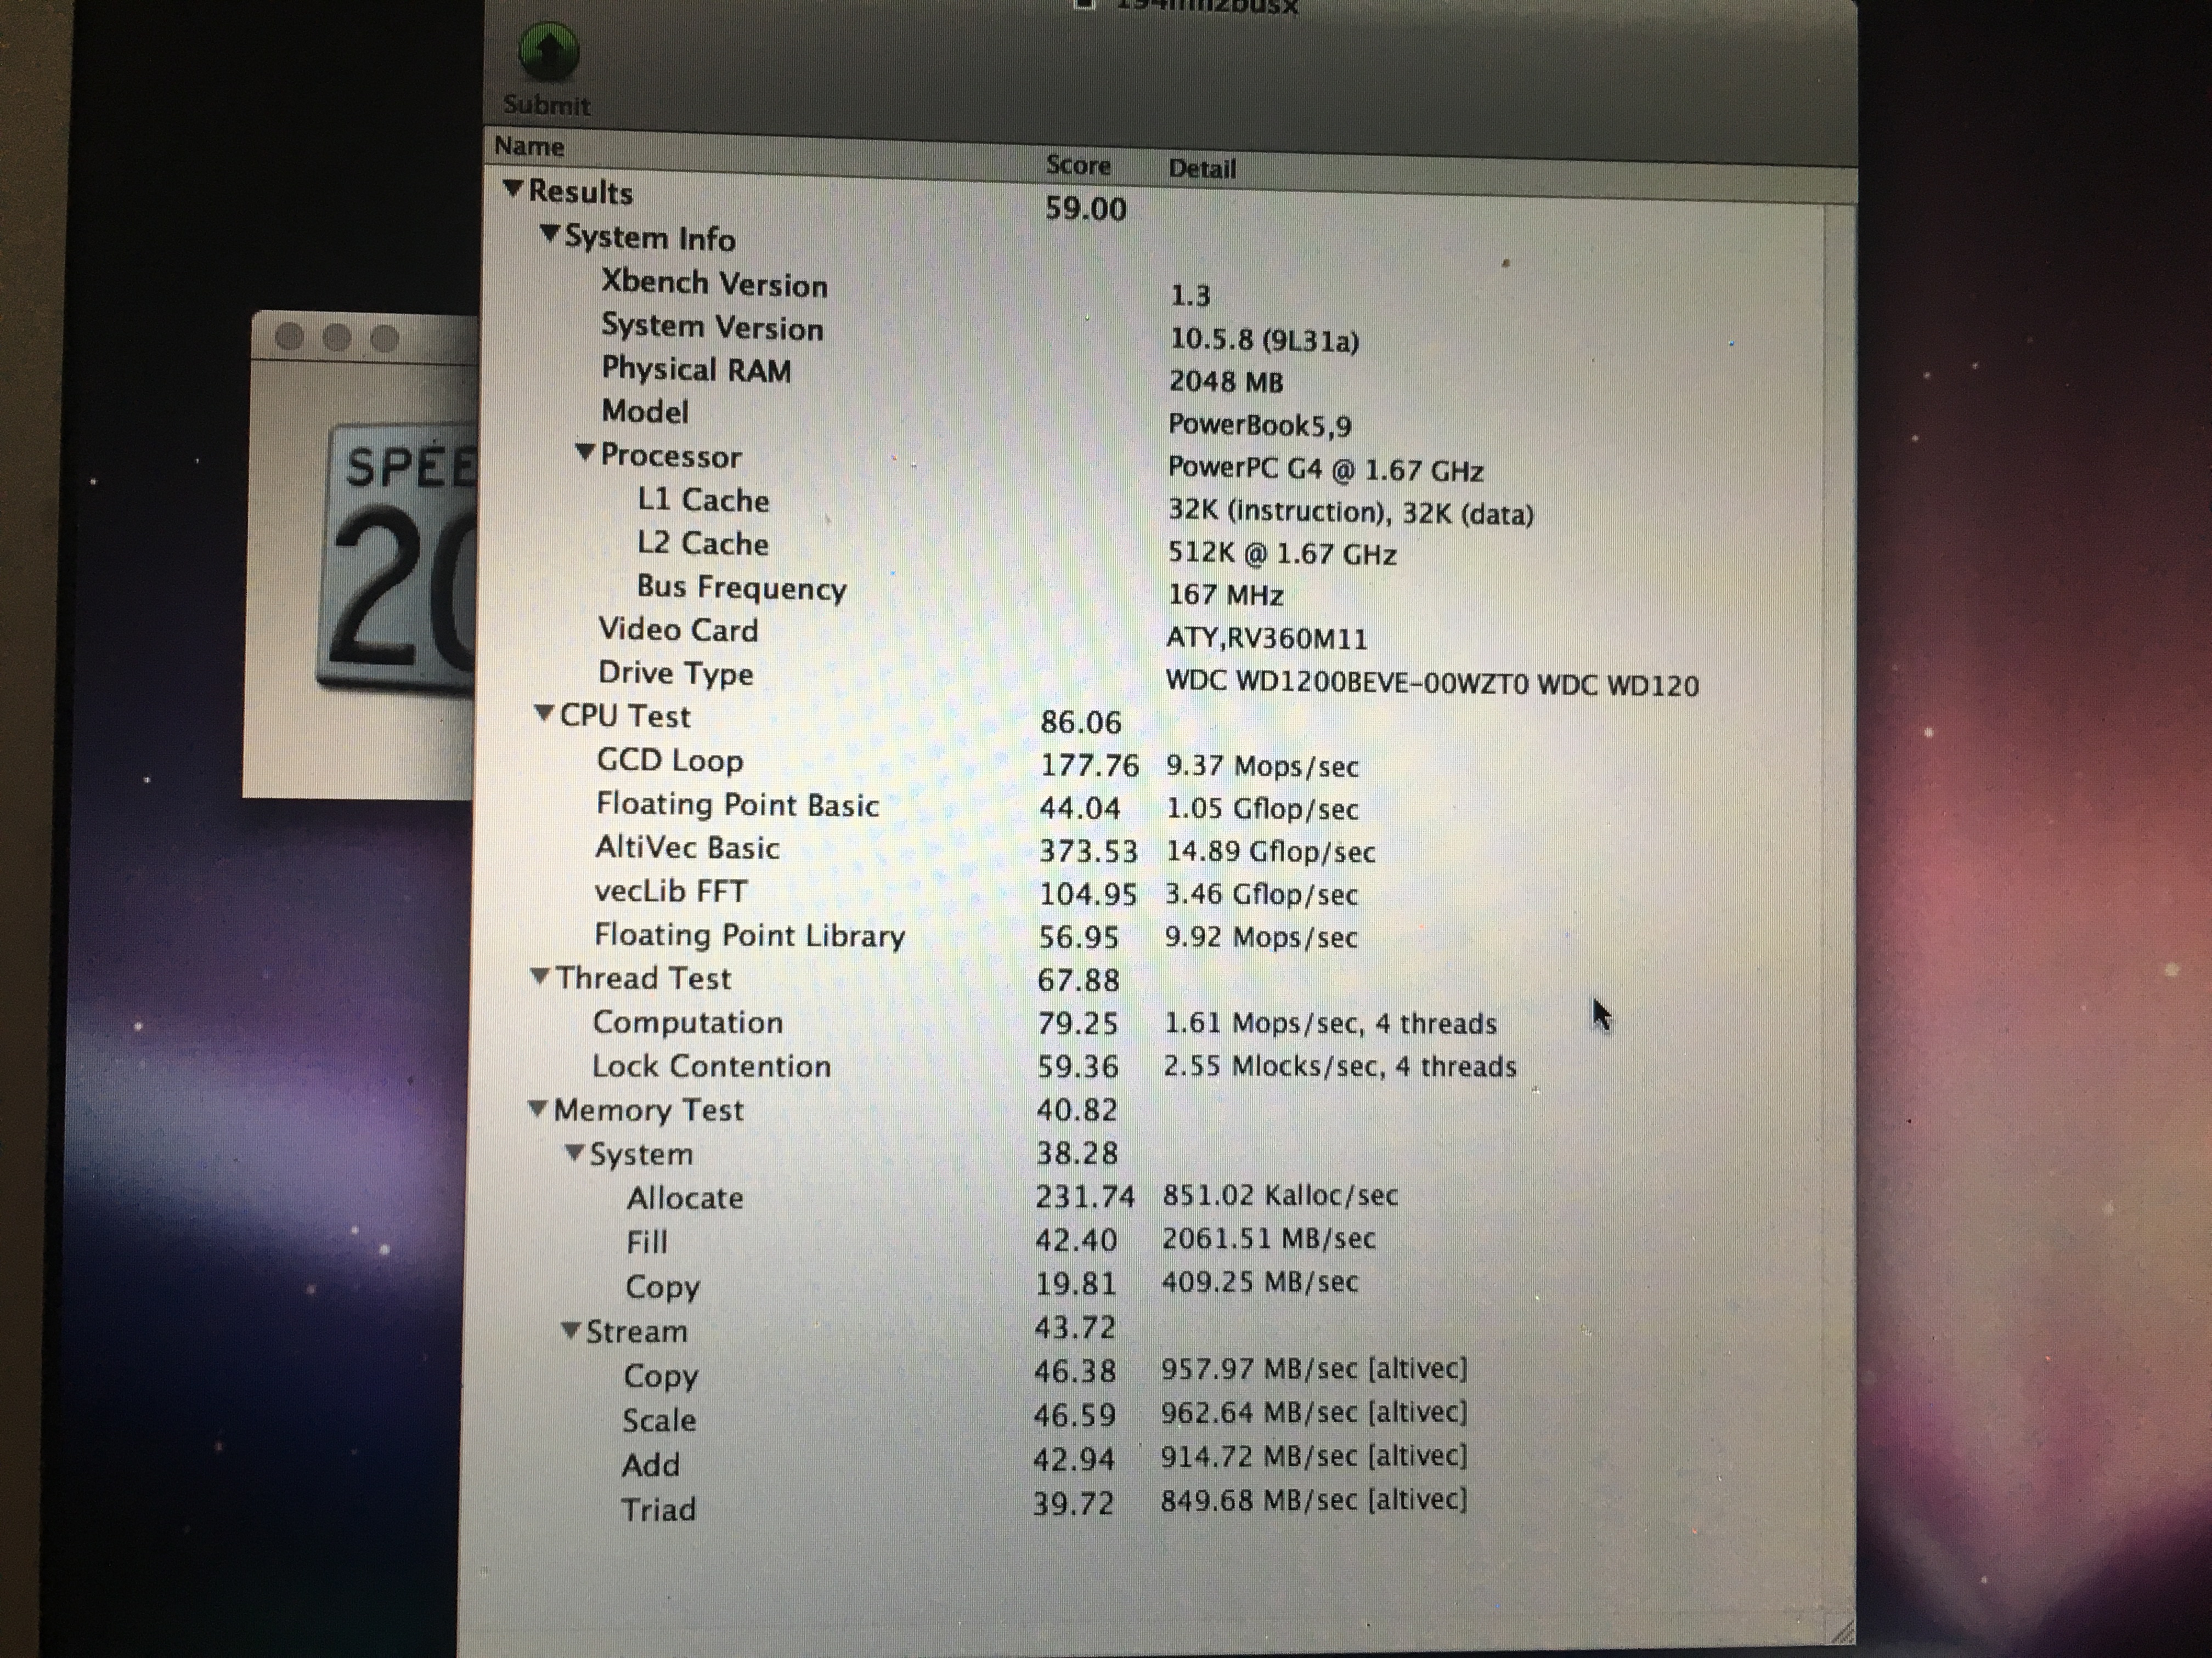The width and height of the screenshot is (2212, 1658).
Task: Collapse the Memory Test disclosure triangle
Action: point(538,1108)
